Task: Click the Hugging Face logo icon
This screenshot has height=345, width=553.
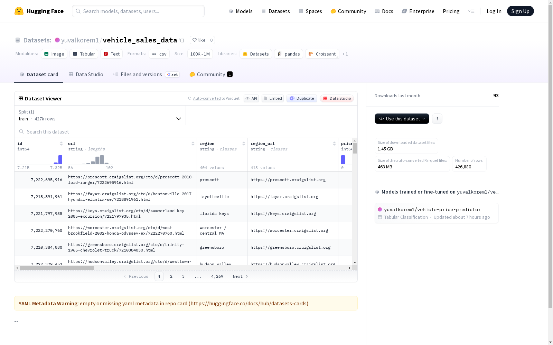Action: click(x=19, y=11)
